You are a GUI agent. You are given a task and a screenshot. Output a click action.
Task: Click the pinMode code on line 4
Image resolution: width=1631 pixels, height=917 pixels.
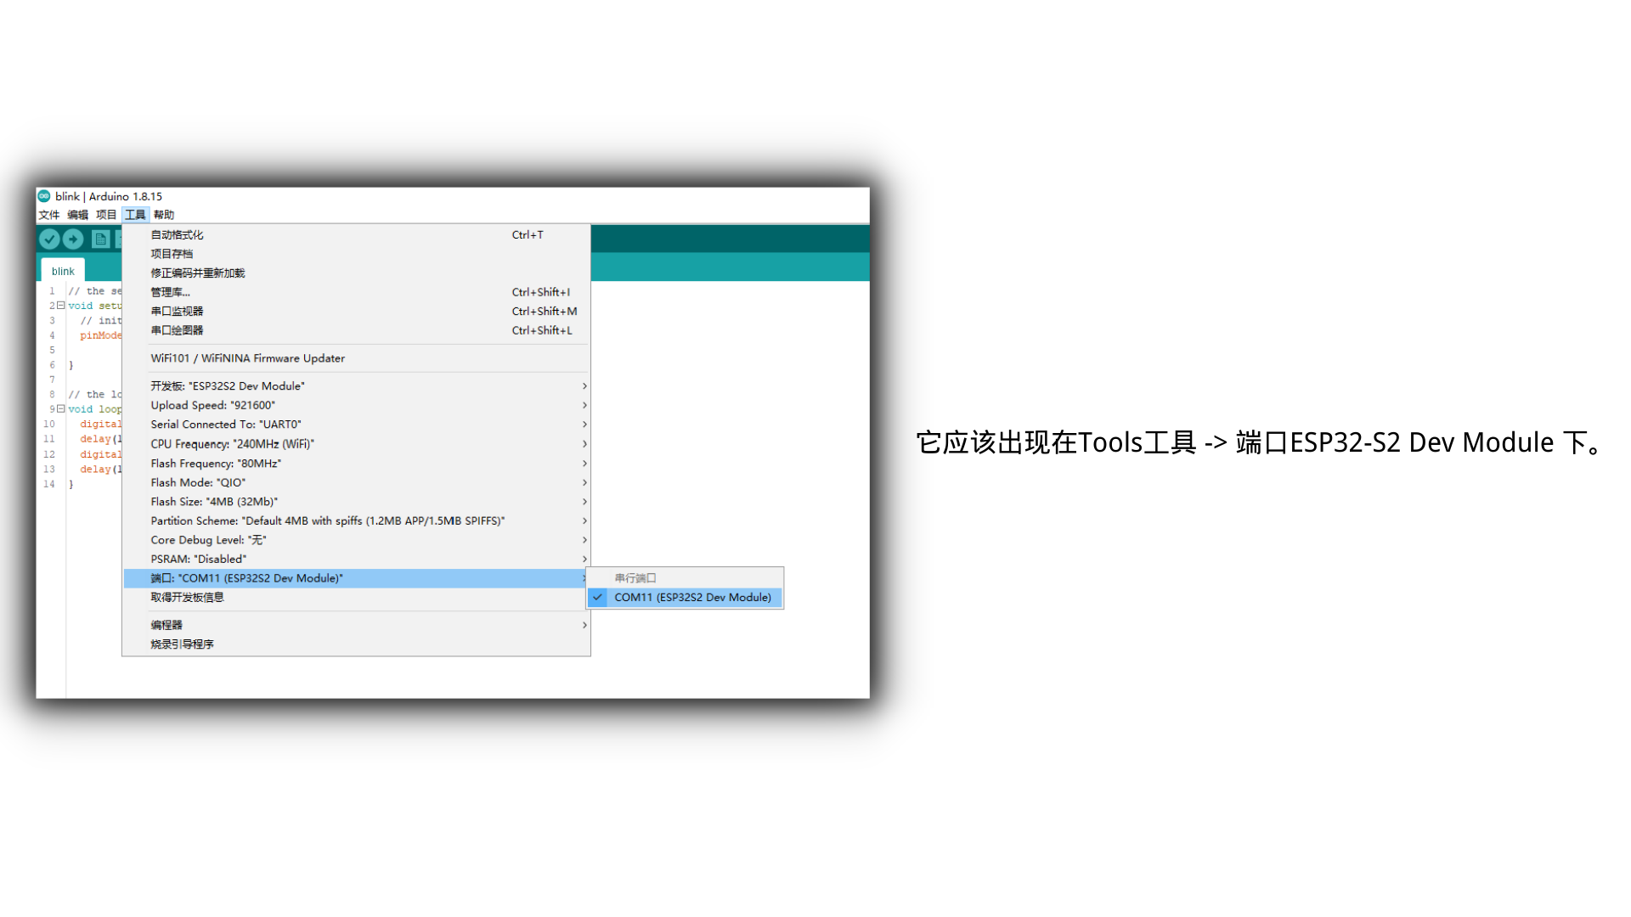click(x=101, y=335)
